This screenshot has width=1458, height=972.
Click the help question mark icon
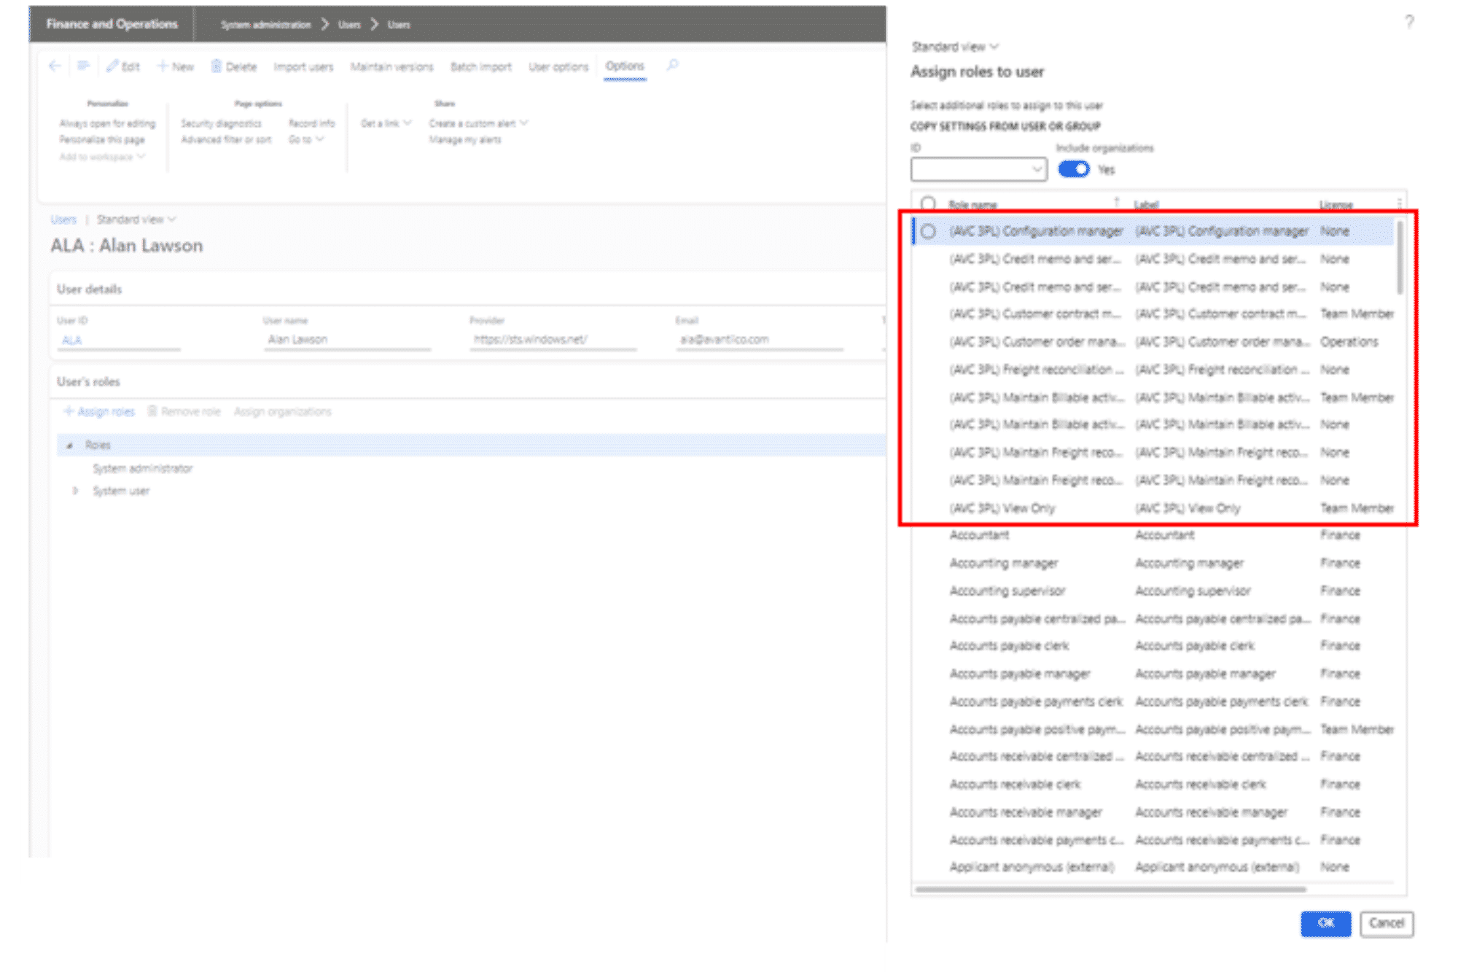click(1409, 22)
